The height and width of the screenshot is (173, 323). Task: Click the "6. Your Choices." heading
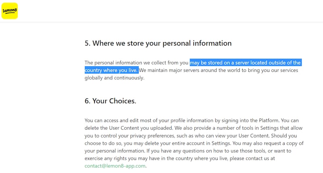click(110, 101)
